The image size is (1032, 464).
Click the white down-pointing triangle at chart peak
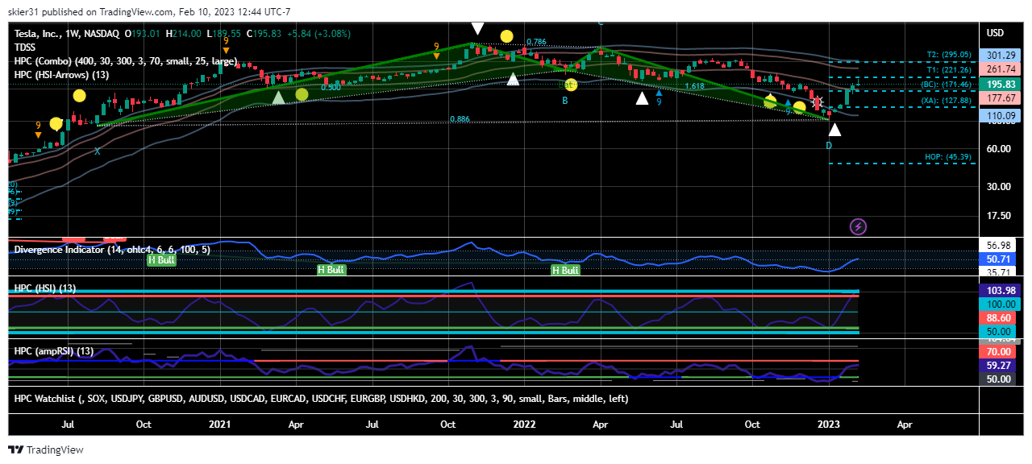coord(477,29)
